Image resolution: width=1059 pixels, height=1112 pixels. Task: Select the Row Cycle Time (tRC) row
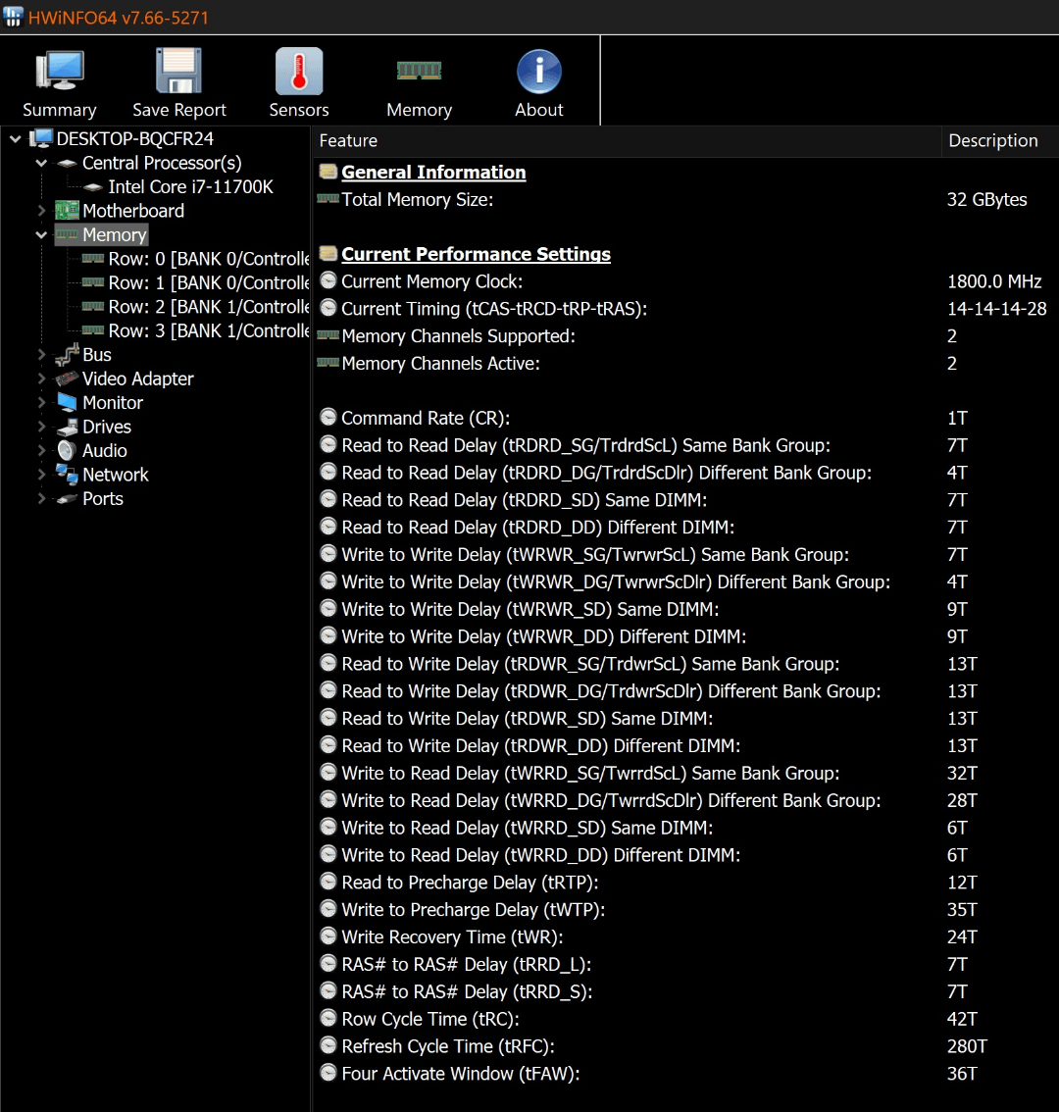(x=686, y=1019)
